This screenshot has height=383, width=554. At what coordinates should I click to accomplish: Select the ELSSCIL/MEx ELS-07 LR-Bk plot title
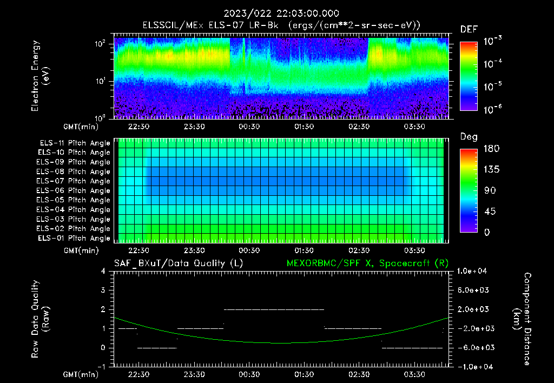281,25
